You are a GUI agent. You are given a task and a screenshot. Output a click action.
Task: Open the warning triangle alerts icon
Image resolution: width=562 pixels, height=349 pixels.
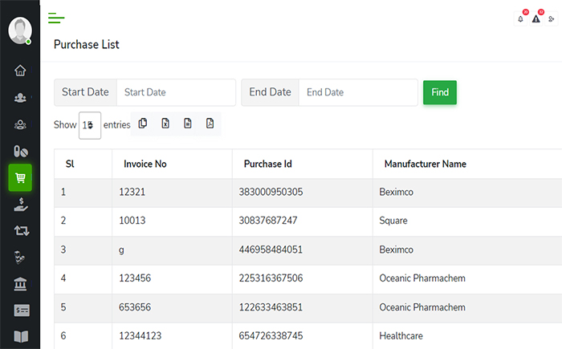point(536,18)
